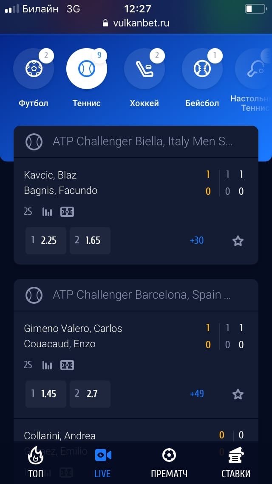Favorite the Kavcic vs Bagnis match
Viewport: 272px width, 484px height.
(238, 241)
